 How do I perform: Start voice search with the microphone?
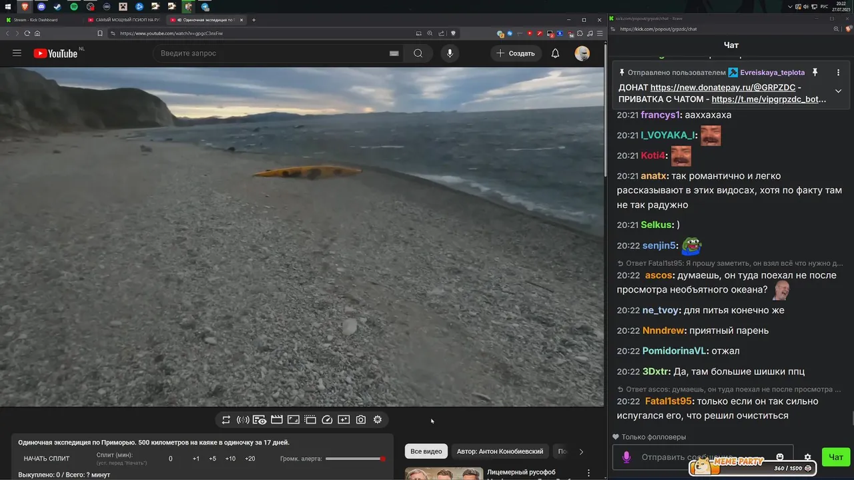coord(450,53)
